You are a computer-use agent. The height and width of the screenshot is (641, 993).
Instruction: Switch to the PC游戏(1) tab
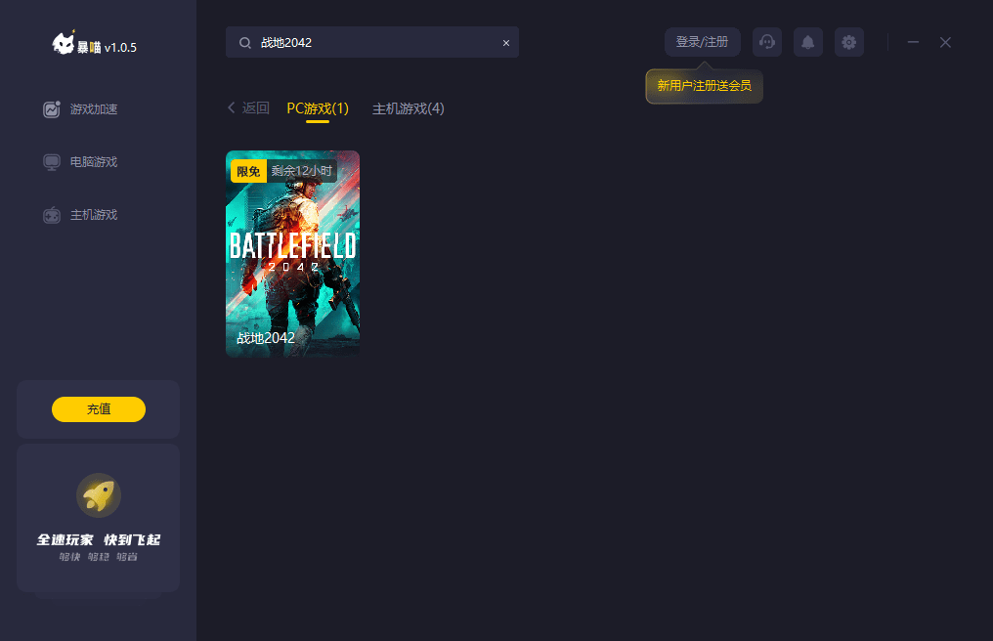pos(318,108)
